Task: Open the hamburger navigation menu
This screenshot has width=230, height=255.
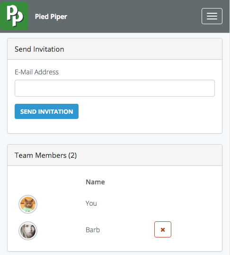Action: click(x=212, y=16)
